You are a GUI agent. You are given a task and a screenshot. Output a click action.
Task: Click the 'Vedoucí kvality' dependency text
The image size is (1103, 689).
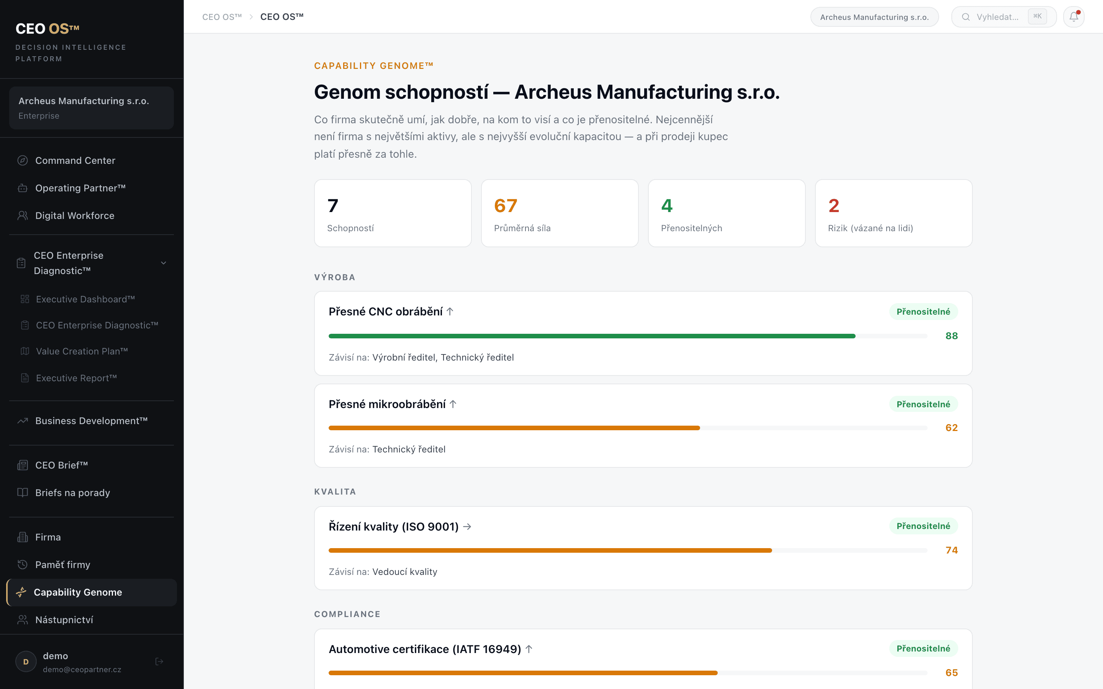click(x=405, y=572)
